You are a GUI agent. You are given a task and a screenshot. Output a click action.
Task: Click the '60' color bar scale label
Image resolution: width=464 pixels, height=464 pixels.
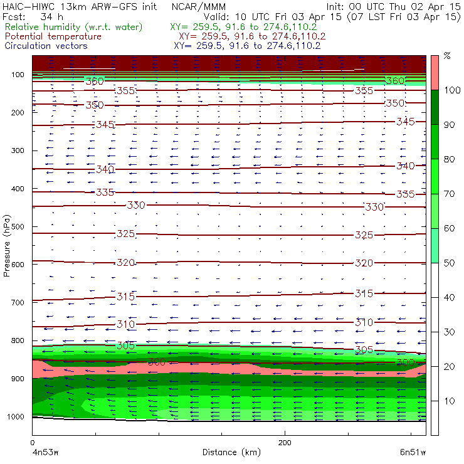pos(449,228)
